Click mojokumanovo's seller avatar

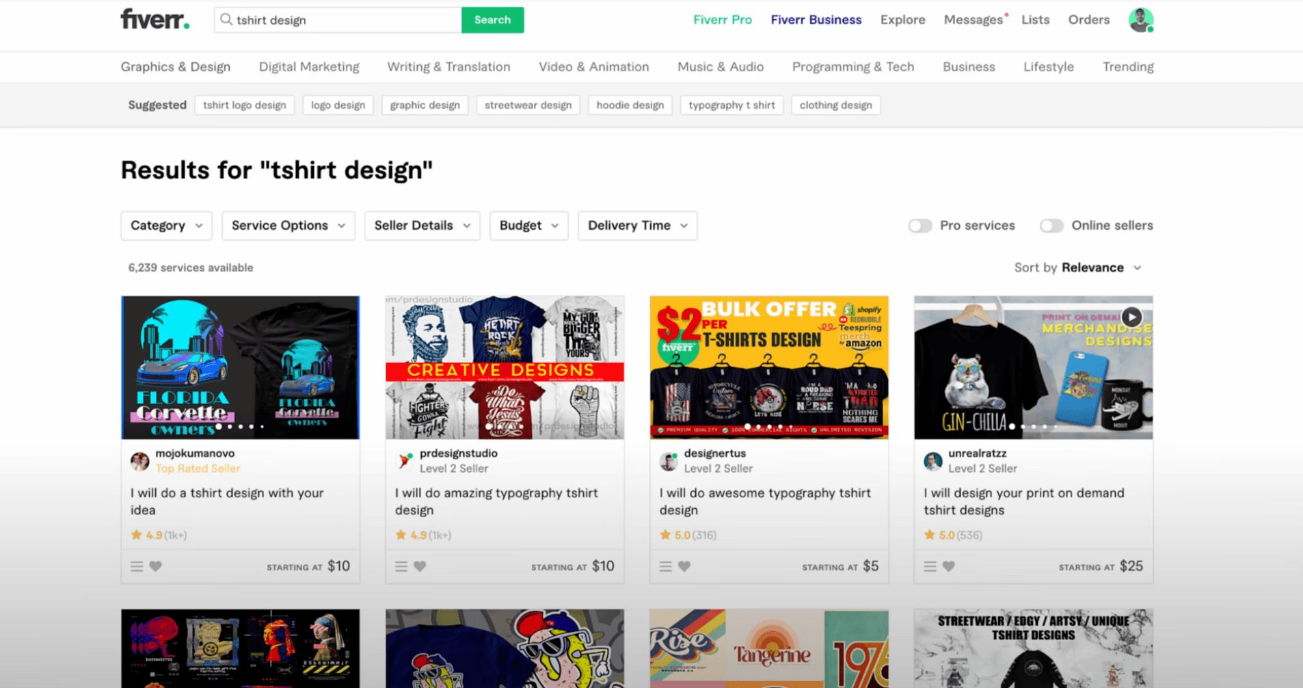(139, 461)
